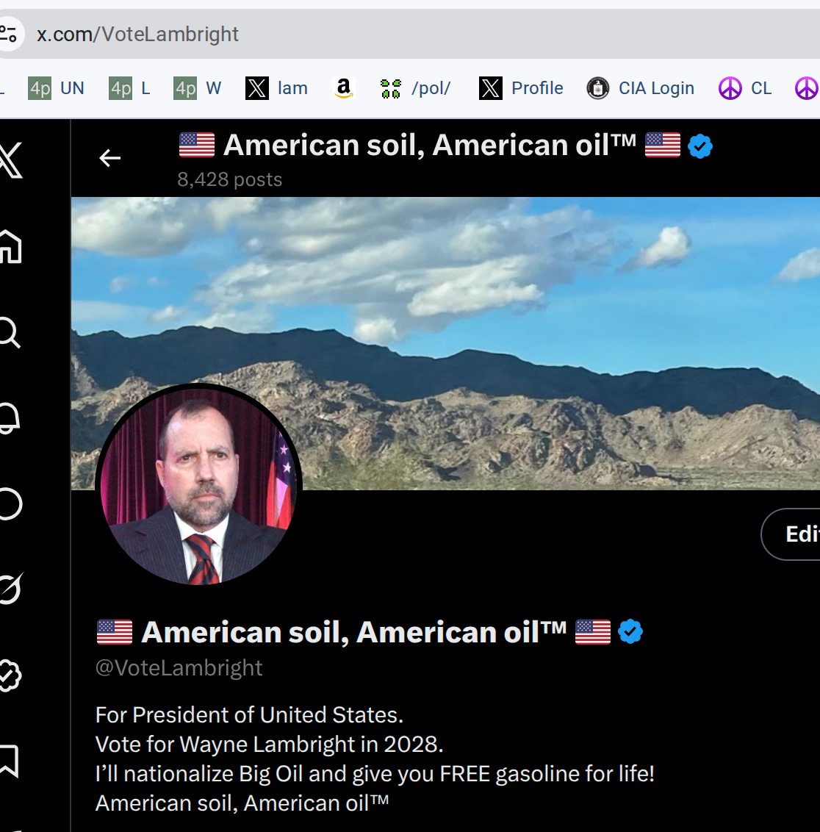
Task: Open the Amazon bookmark icon
Action: click(x=344, y=88)
